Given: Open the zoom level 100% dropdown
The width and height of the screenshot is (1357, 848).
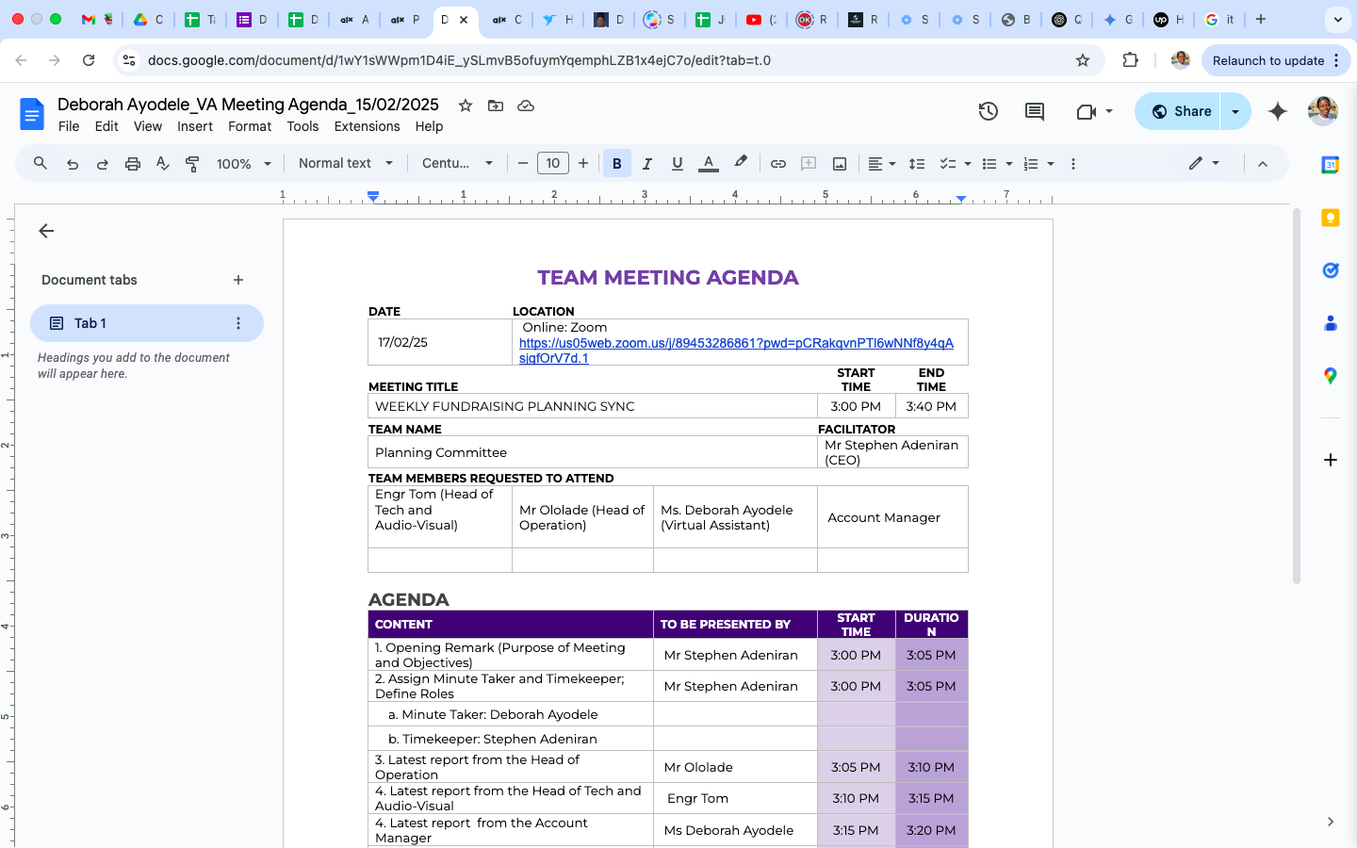Looking at the screenshot, I should coord(243,164).
